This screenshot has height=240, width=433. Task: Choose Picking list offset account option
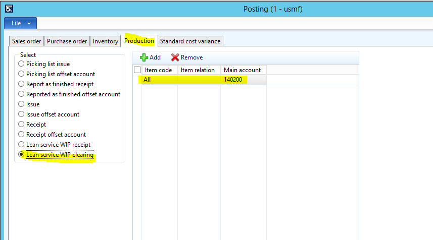[21, 74]
